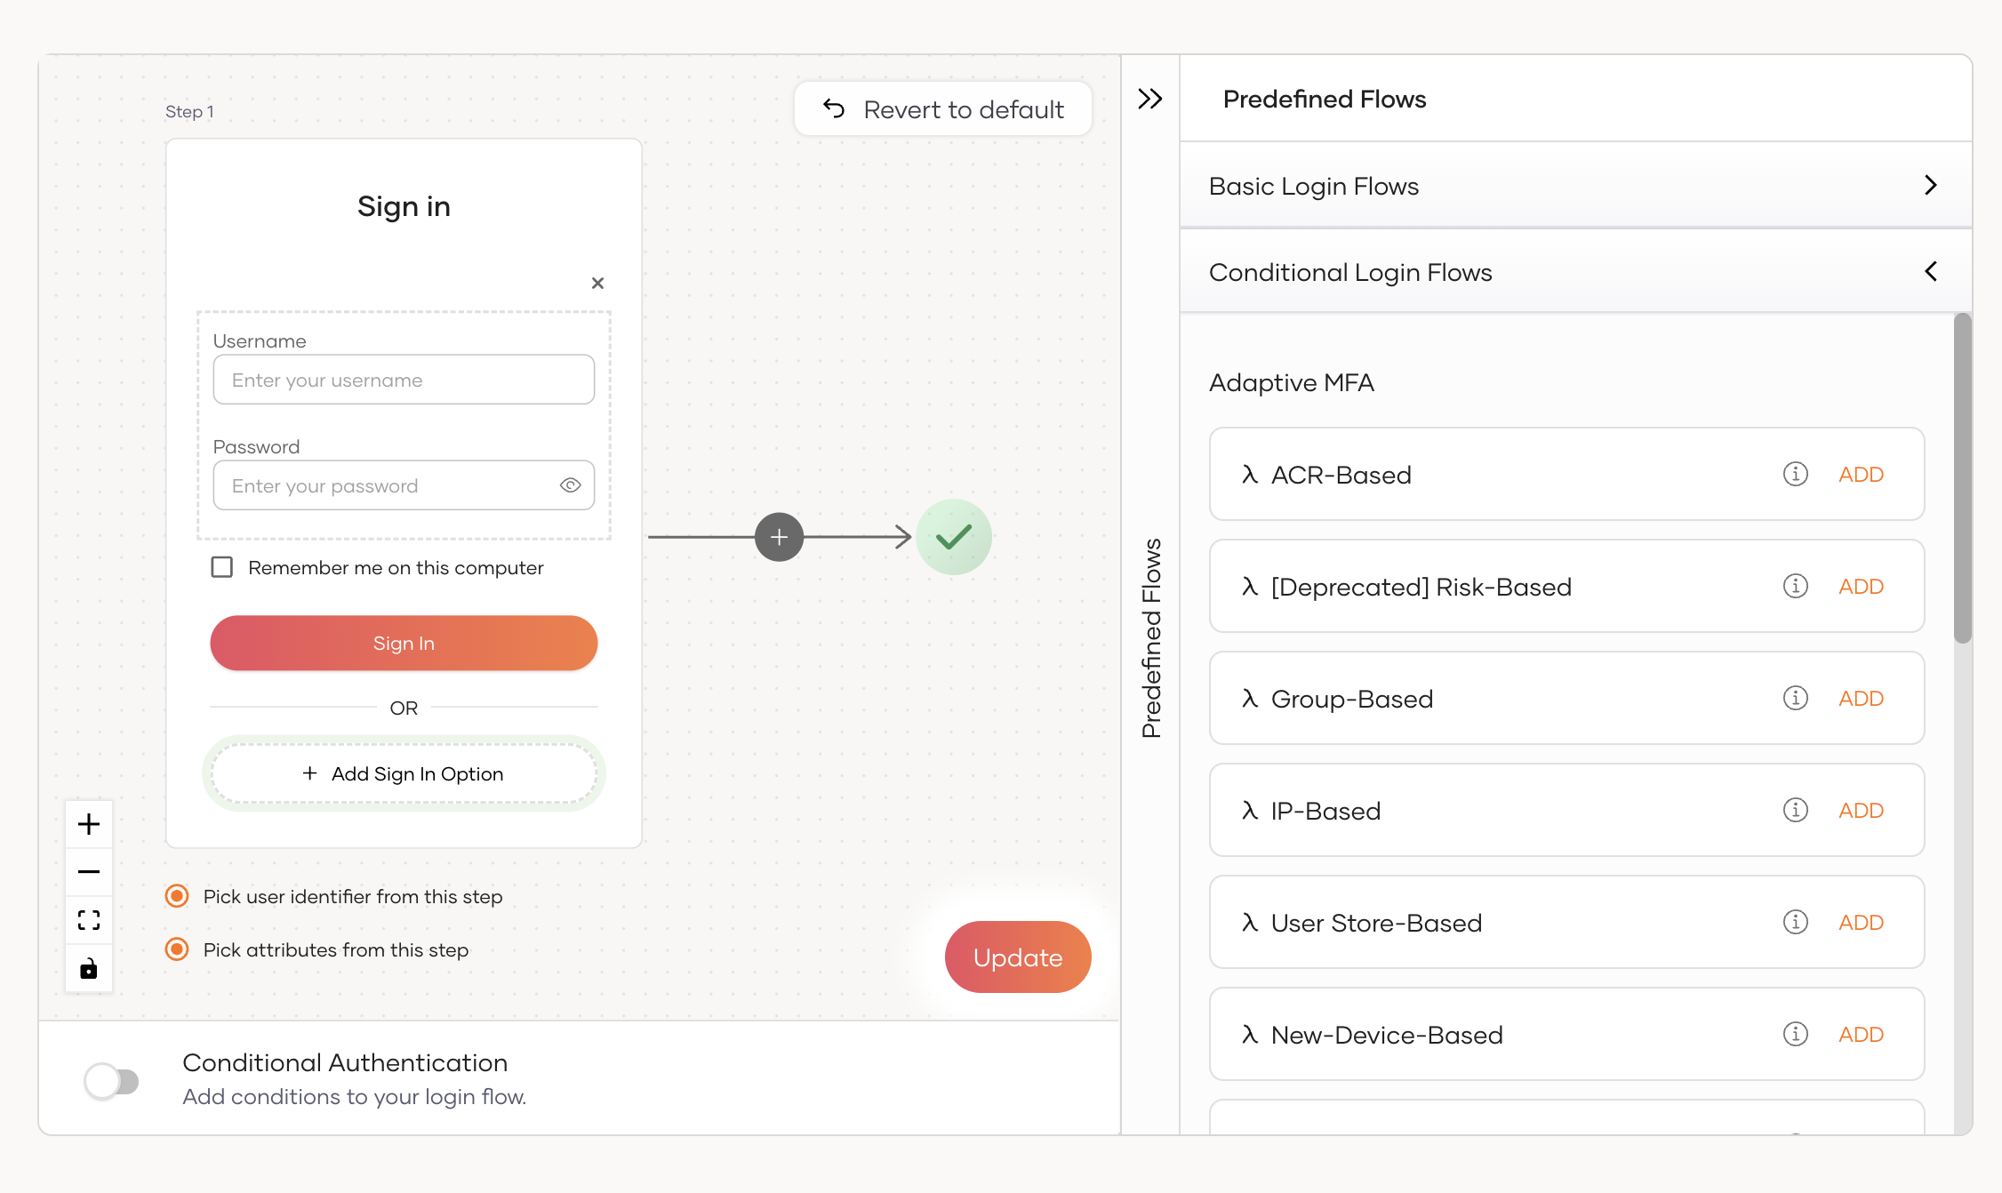Add a new authentication step with plus node

[x=779, y=537]
